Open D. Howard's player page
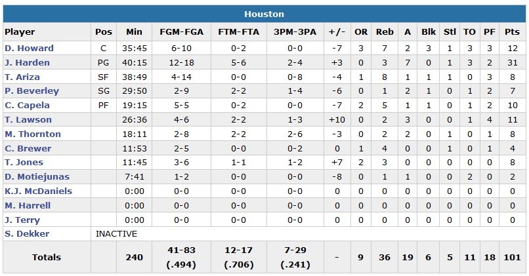This screenshot has width=529, height=276. point(29,49)
